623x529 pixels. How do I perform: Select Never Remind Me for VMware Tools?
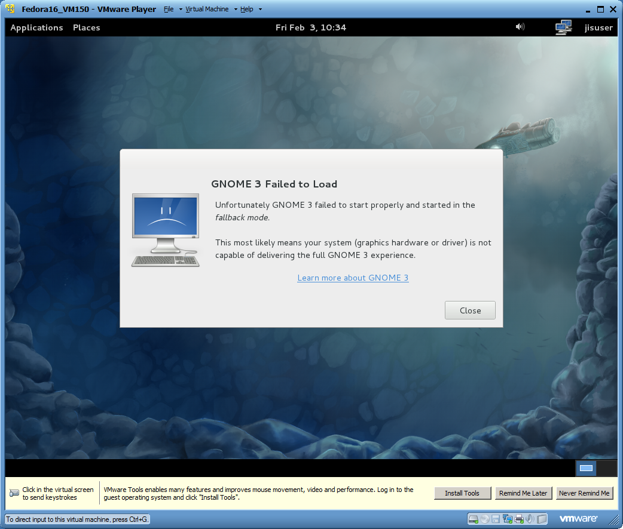[x=584, y=493]
